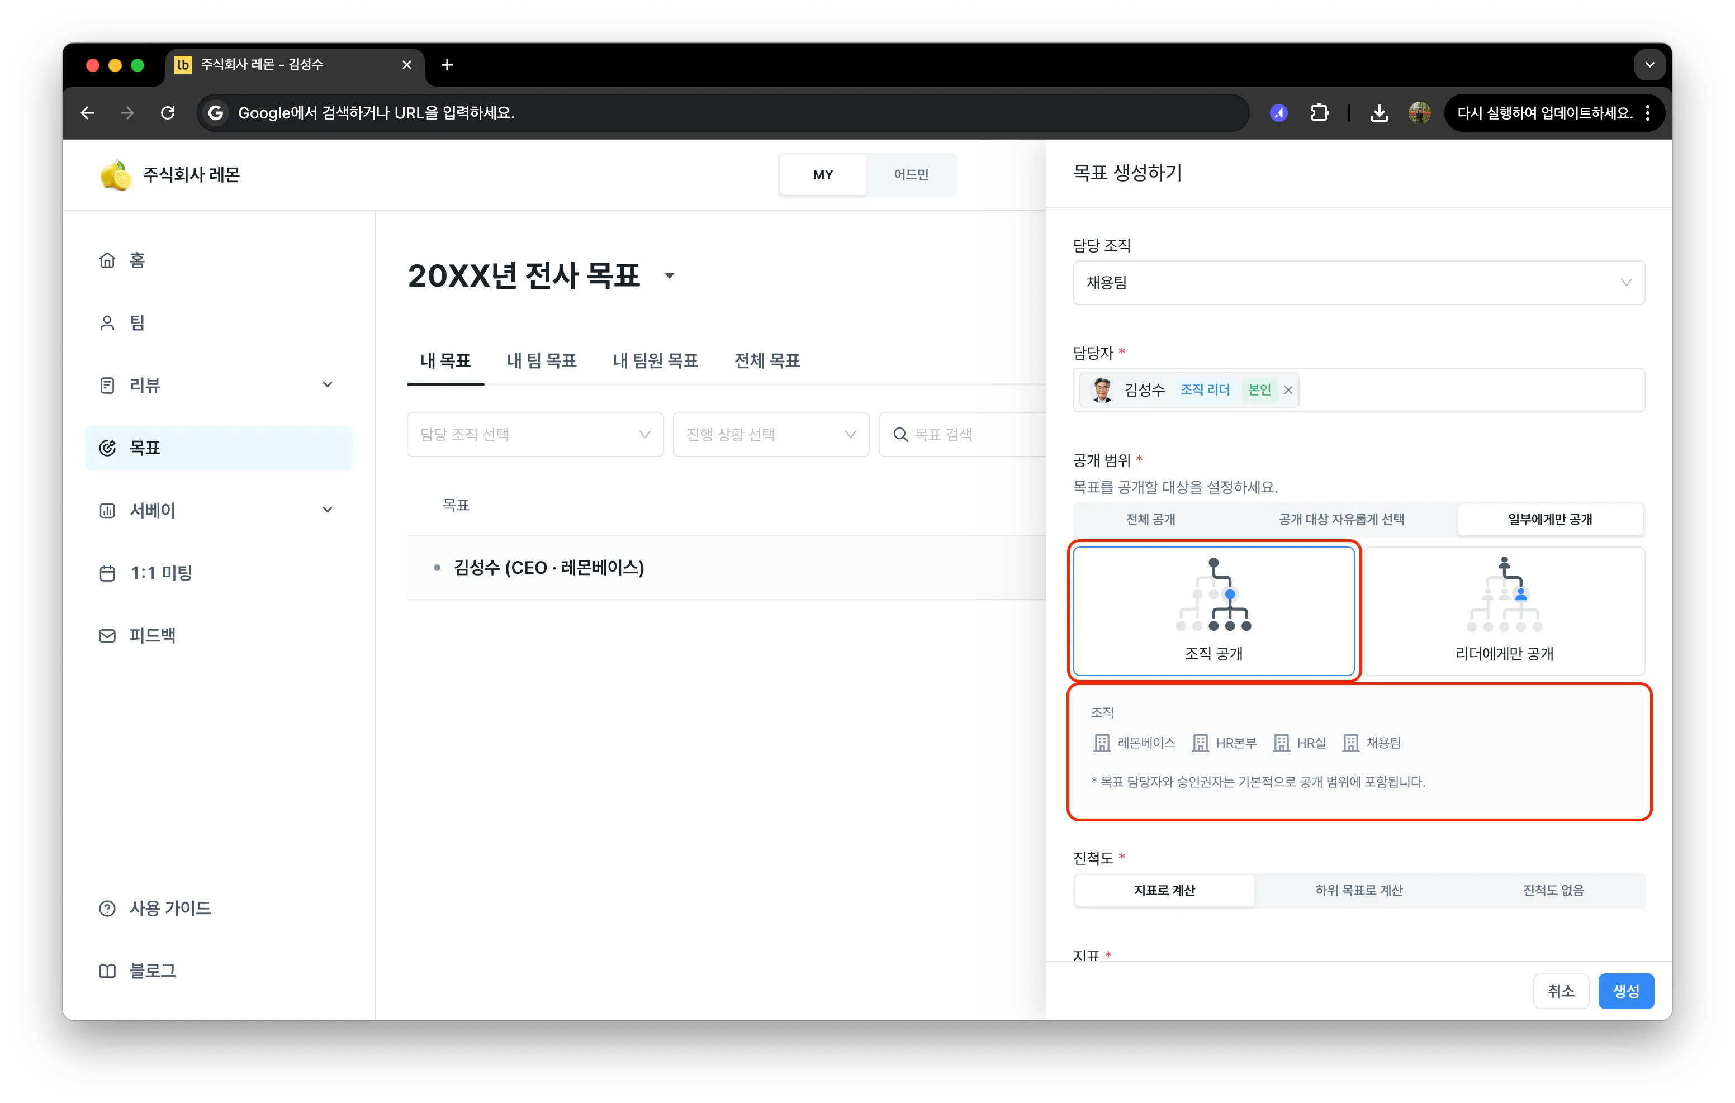Switch to the 내 팀 목표 tab
1735x1103 pixels.
(x=541, y=360)
